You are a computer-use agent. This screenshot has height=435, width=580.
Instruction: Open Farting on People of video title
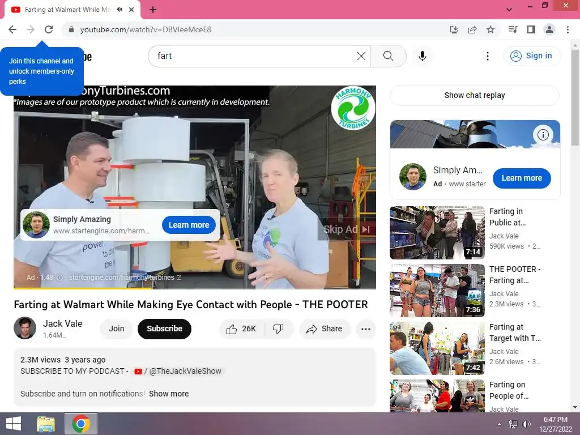(509, 390)
